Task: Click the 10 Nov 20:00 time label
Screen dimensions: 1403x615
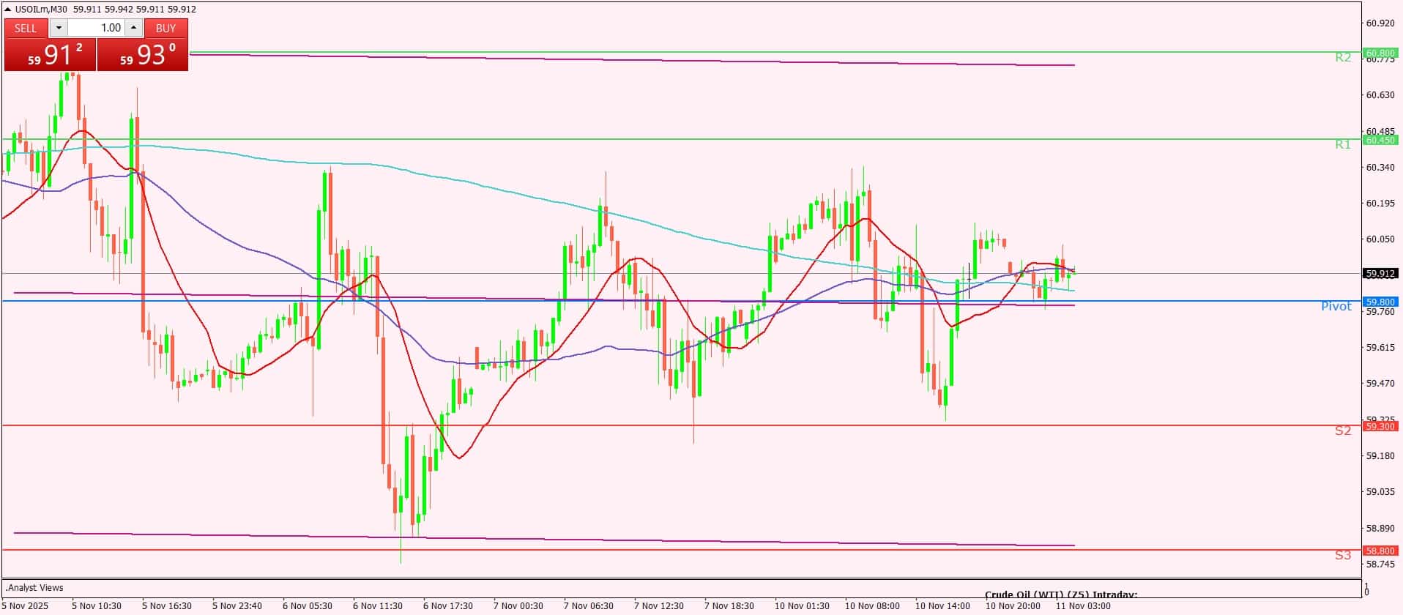Action: coord(1013,606)
